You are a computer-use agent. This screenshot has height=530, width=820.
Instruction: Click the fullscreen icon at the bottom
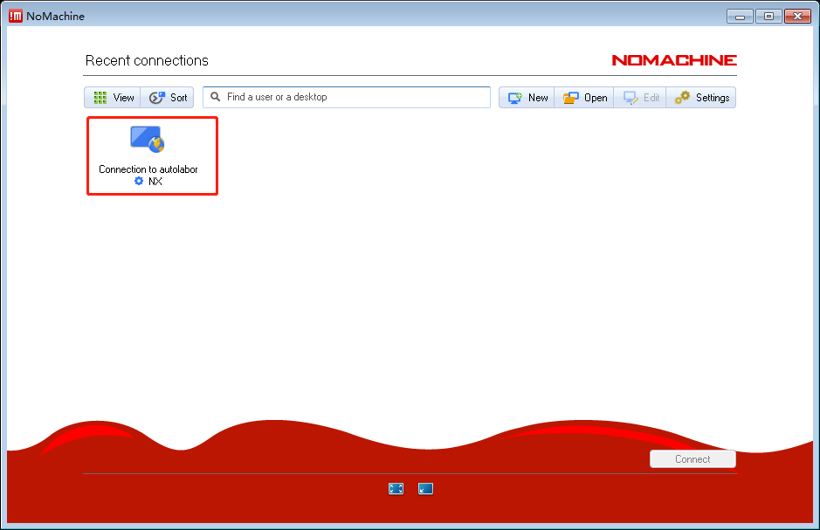click(x=396, y=489)
